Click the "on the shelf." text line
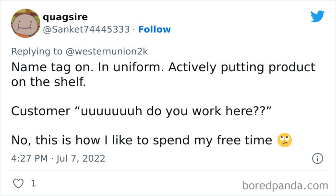 48,82
